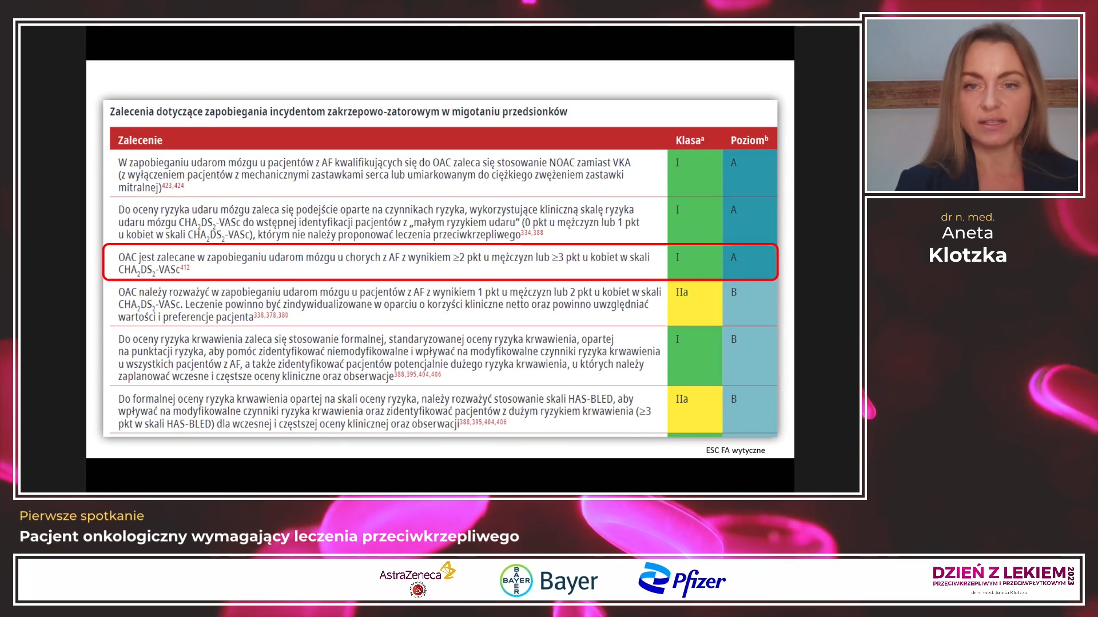This screenshot has width=1098, height=617.
Task: Click the Pfizer sponsor logo
Action: [682, 580]
